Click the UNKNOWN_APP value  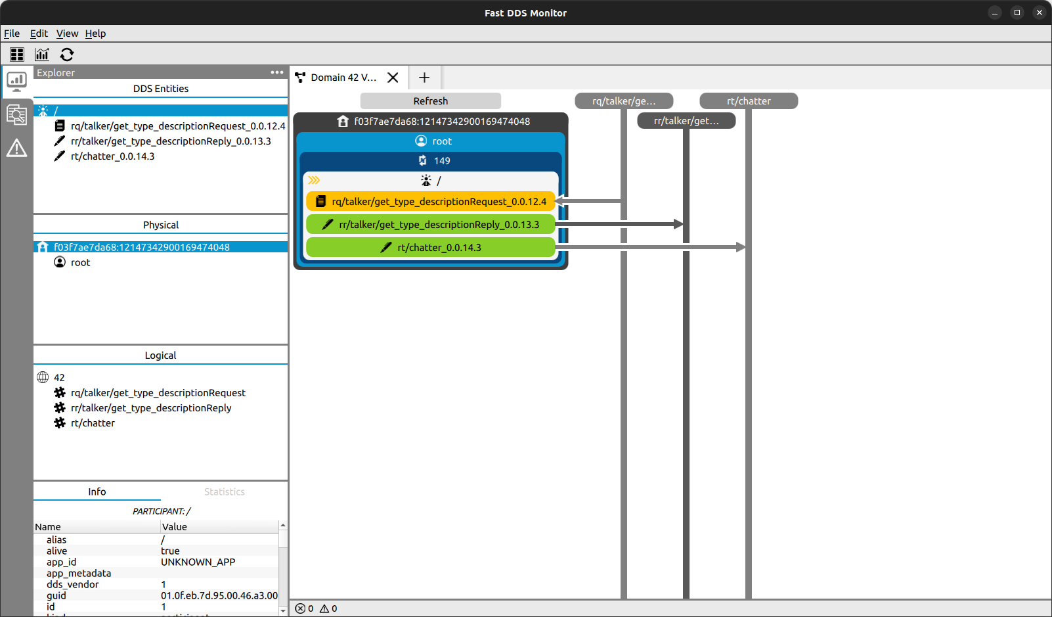point(198,562)
